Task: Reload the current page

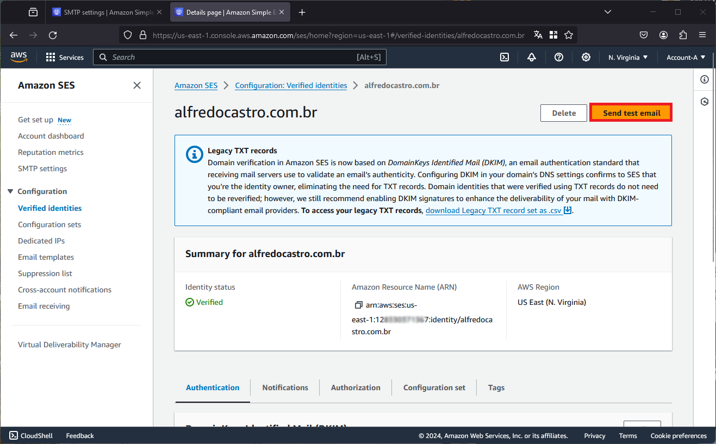Action: (x=53, y=35)
